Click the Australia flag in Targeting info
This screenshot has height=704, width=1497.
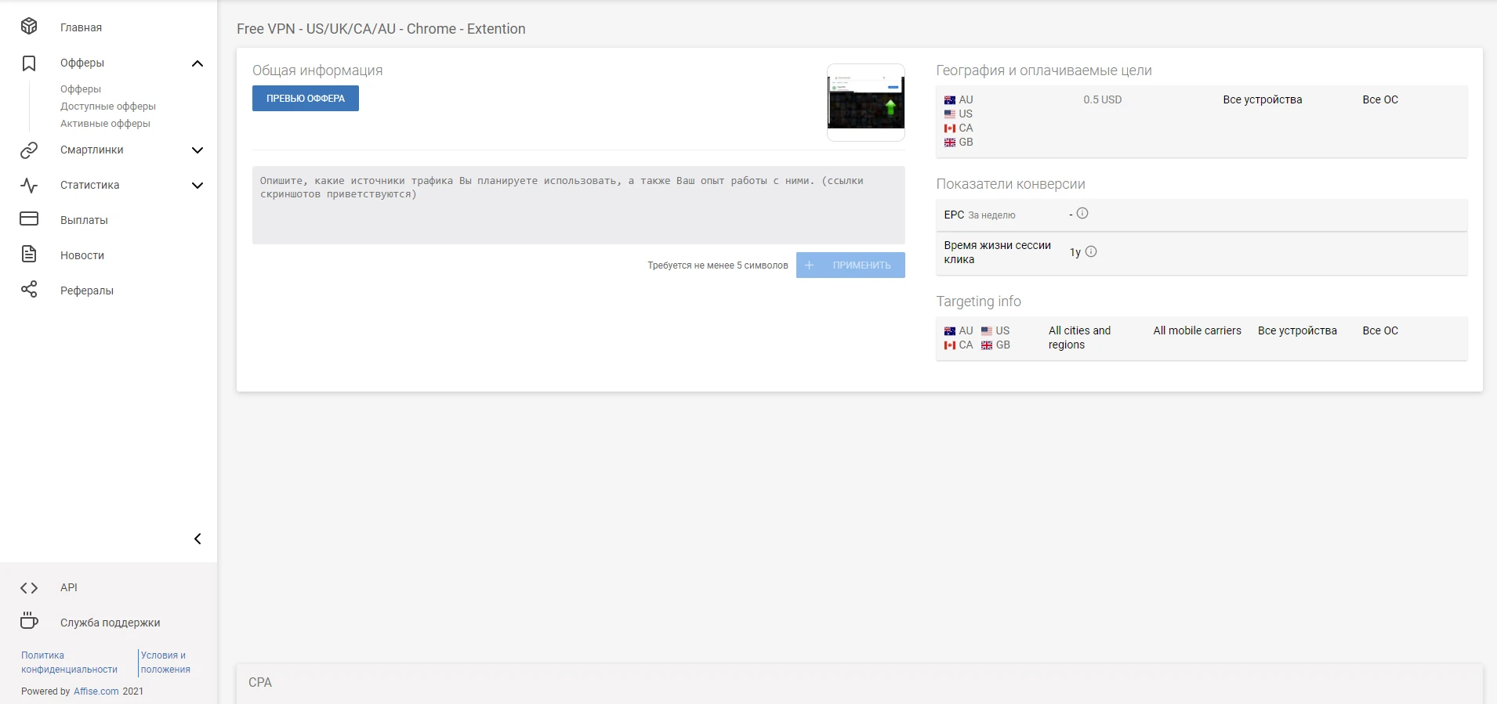950,331
